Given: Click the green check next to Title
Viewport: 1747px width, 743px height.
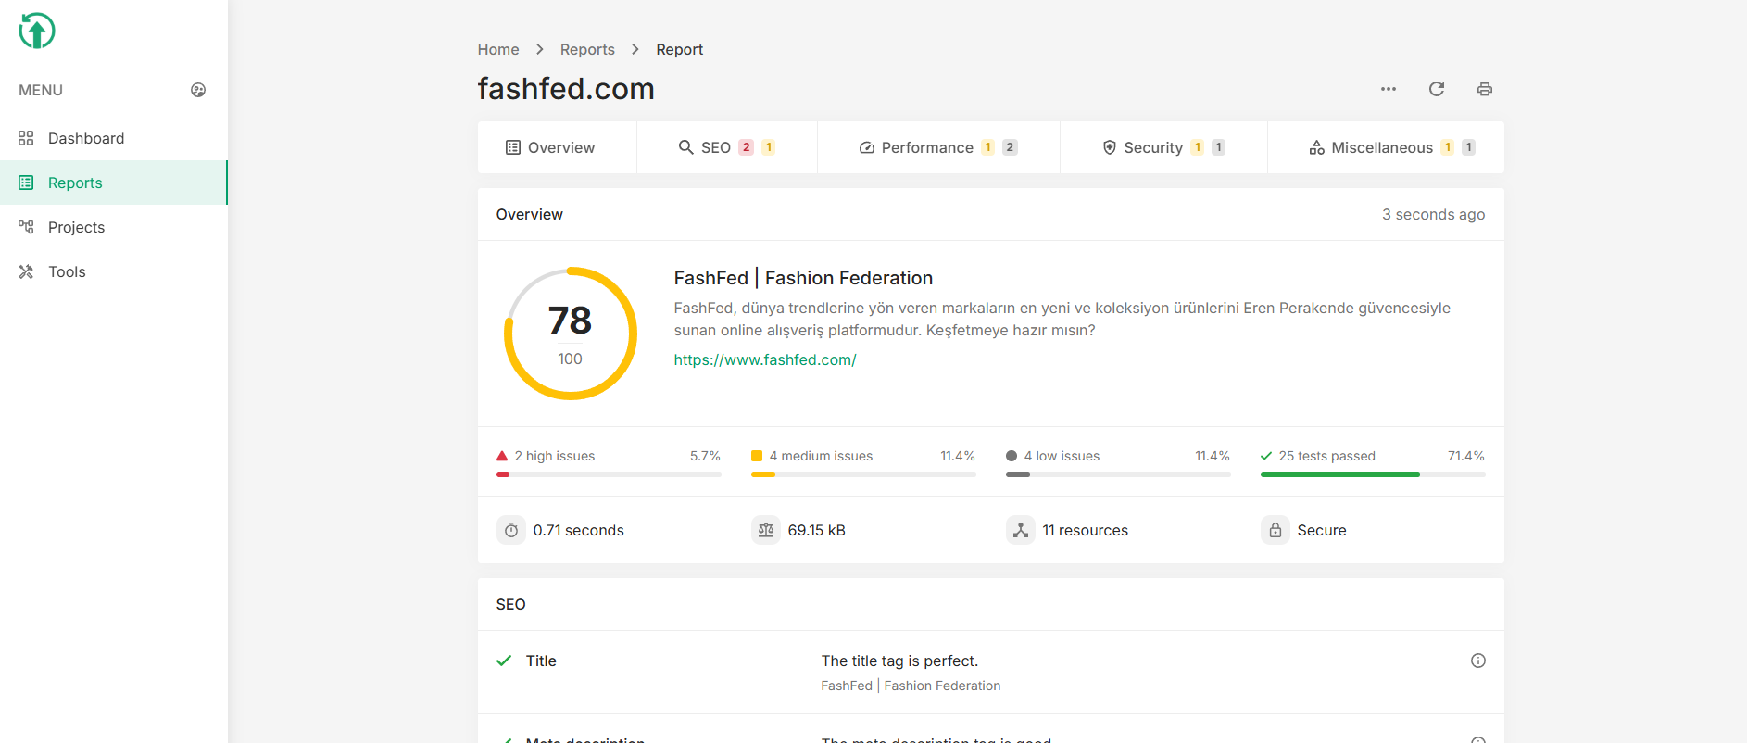Looking at the screenshot, I should (x=504, y=661).
